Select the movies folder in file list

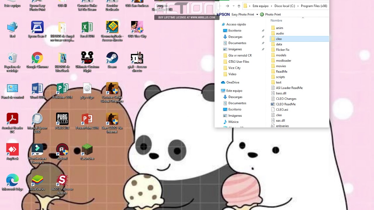pos(281,66)
